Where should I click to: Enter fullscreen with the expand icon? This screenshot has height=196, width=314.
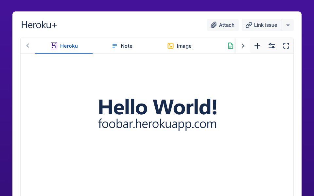(286, 46)
